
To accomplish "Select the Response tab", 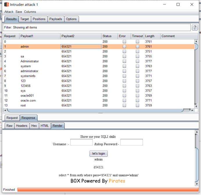I will [28, 118].
